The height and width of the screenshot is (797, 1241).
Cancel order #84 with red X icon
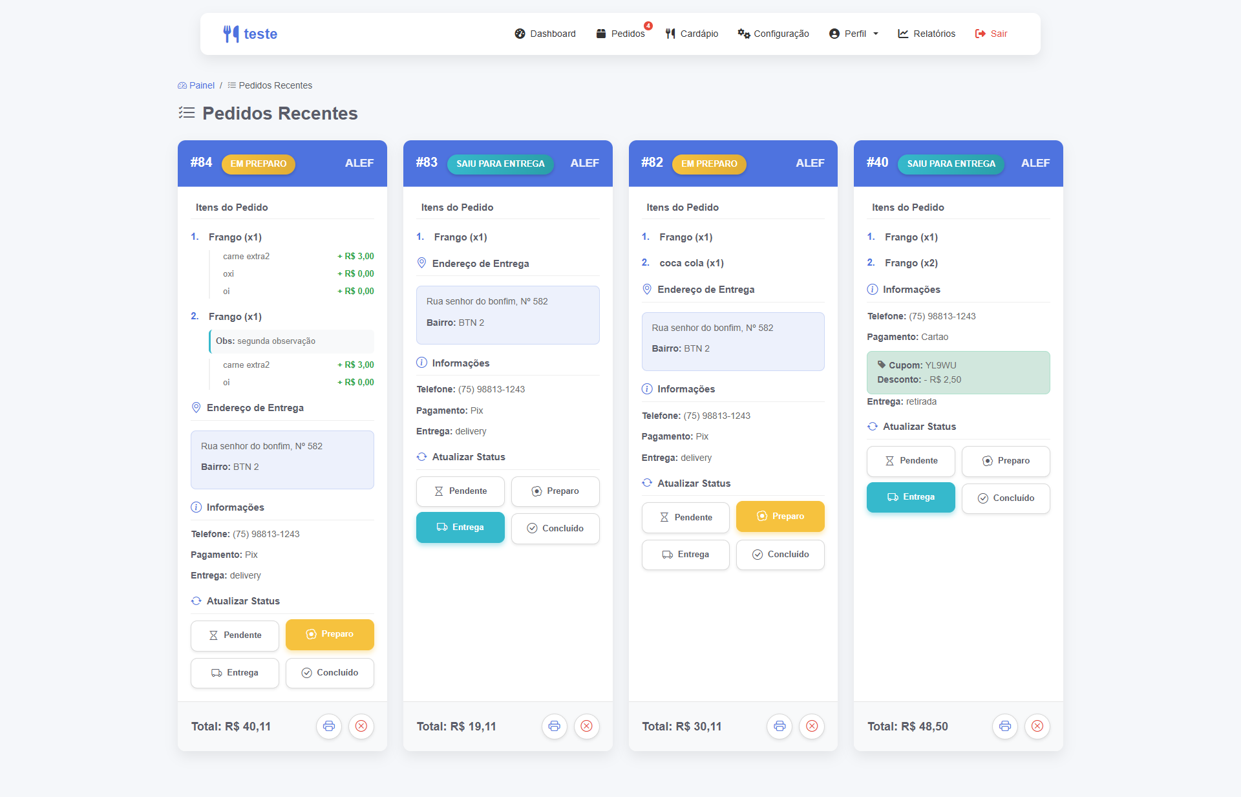click(361, 726)
